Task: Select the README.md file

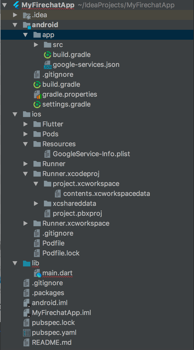Action: coord(52,343)
